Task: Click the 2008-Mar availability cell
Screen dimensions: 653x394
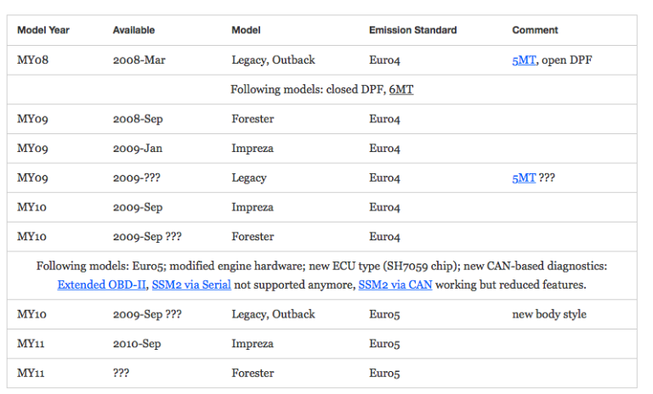Action: (x=137, y=60)
